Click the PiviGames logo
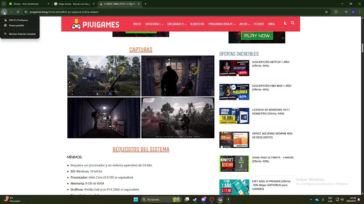This screenshot has height=204, width=364. coord(96,24)
